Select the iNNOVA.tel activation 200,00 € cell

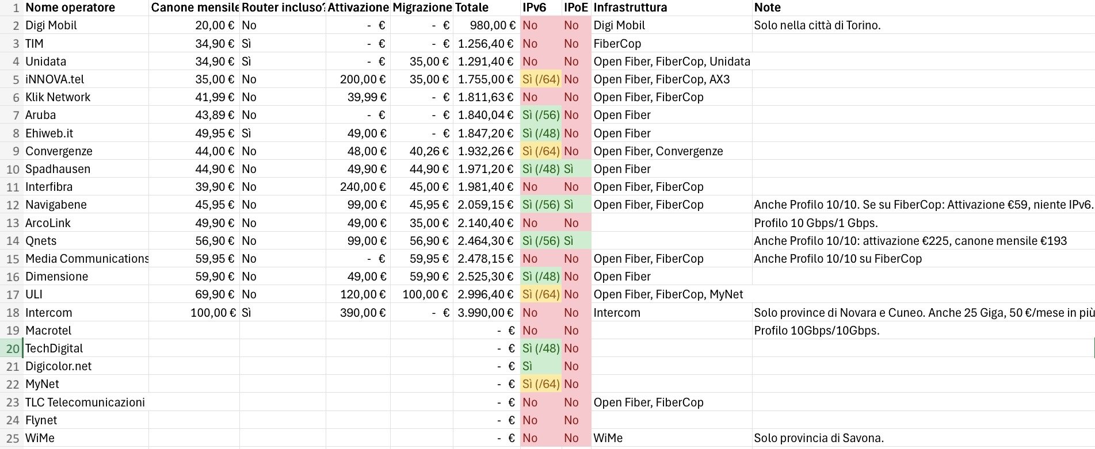pyautogui.click(x=363, y=79)
